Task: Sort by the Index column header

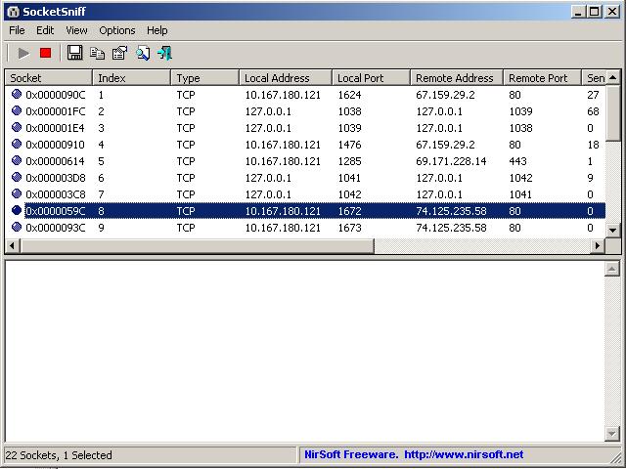Action: coord(131,78)
